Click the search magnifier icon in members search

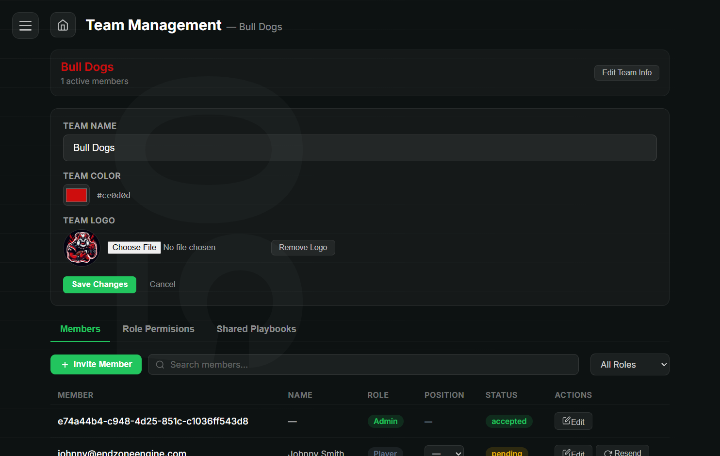pos(160,365)
